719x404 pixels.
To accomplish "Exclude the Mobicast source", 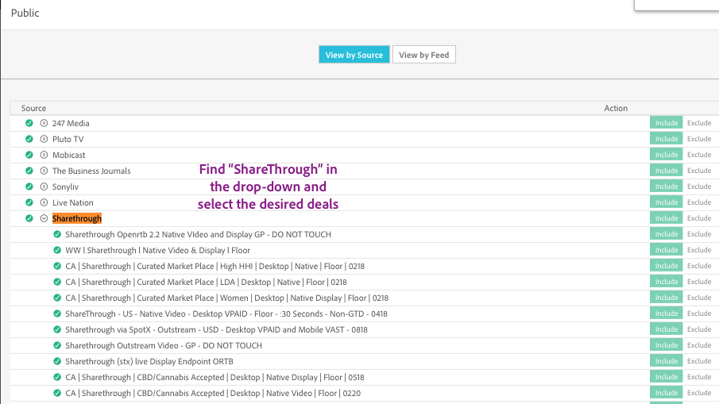I will pyautogui.click(x=699, y=155).
